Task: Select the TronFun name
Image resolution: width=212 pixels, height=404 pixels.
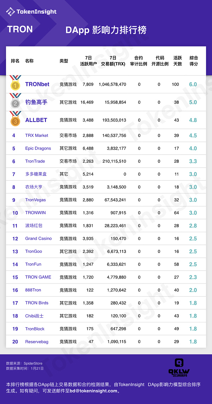Action: (33, 264)
